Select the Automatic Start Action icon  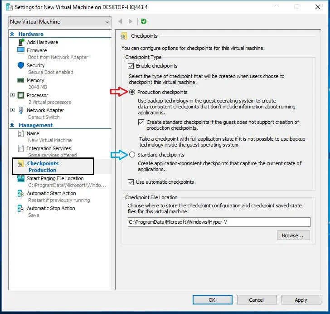(x=20, y=194)
